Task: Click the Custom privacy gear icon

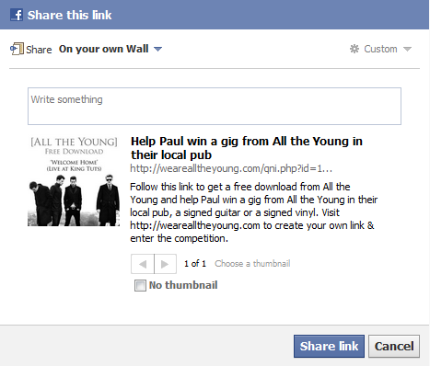Action: point(354,49)
